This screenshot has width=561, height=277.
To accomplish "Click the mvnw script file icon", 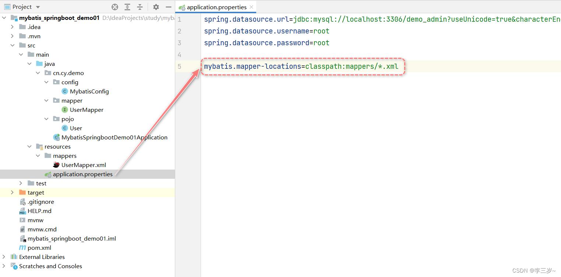I will point(22,220).
